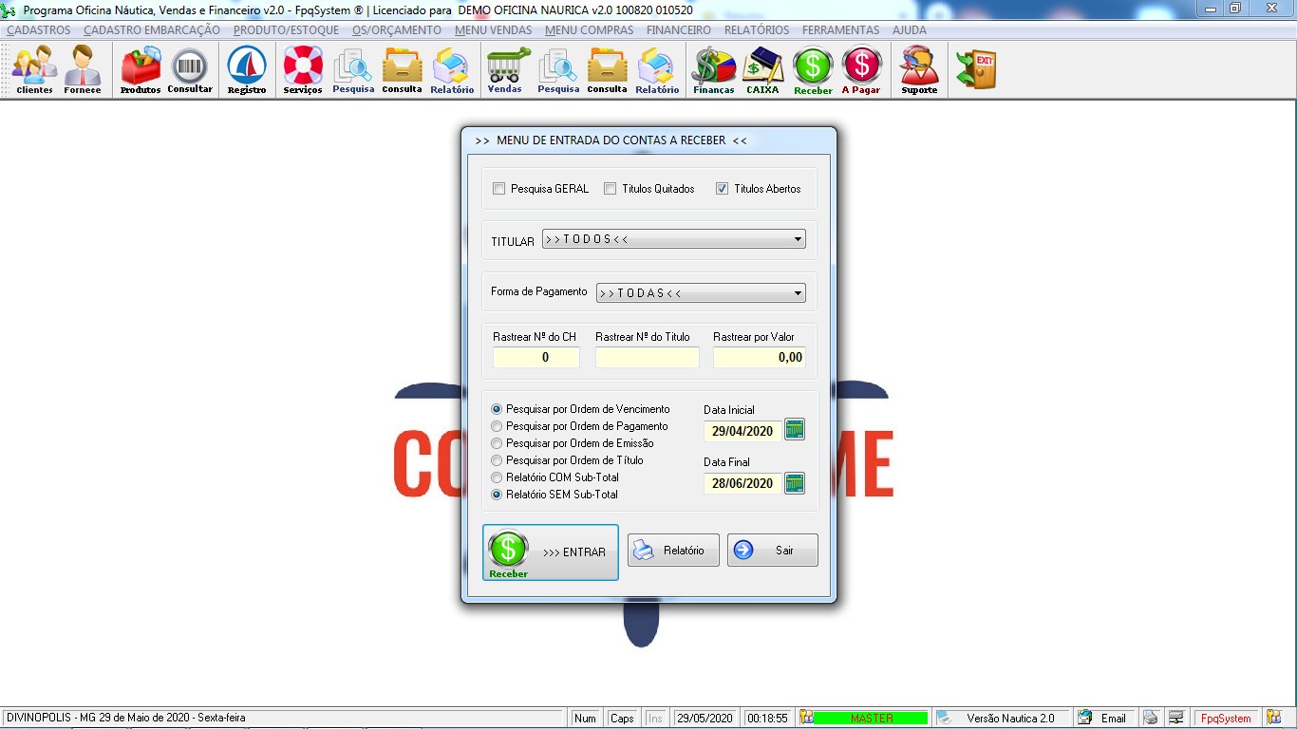The image size is (1297, 729).
Task: Open the CADASTRO EMBARCAÇÃO menu
Action: click(152, 30)
